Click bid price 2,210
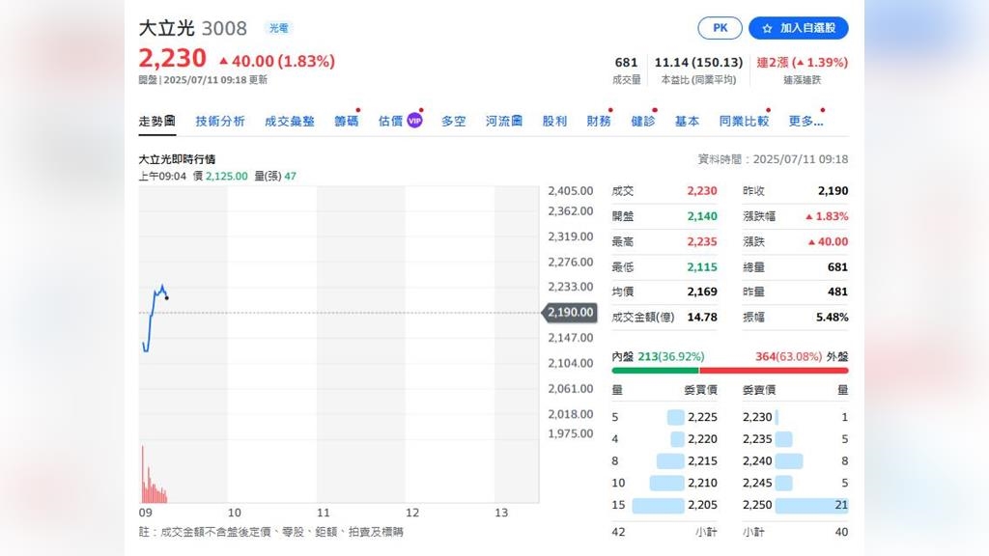This screenshot has height=556, width=989. (x=702, y=483)
